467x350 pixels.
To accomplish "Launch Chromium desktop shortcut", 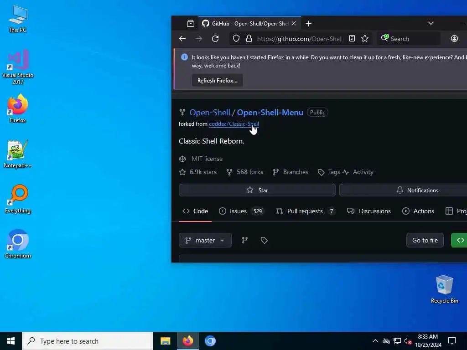I will 18,244.
